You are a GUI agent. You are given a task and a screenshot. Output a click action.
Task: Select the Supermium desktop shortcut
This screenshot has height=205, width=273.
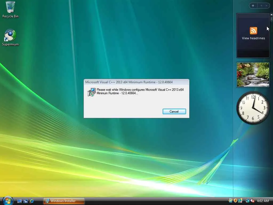pos(10,38)
